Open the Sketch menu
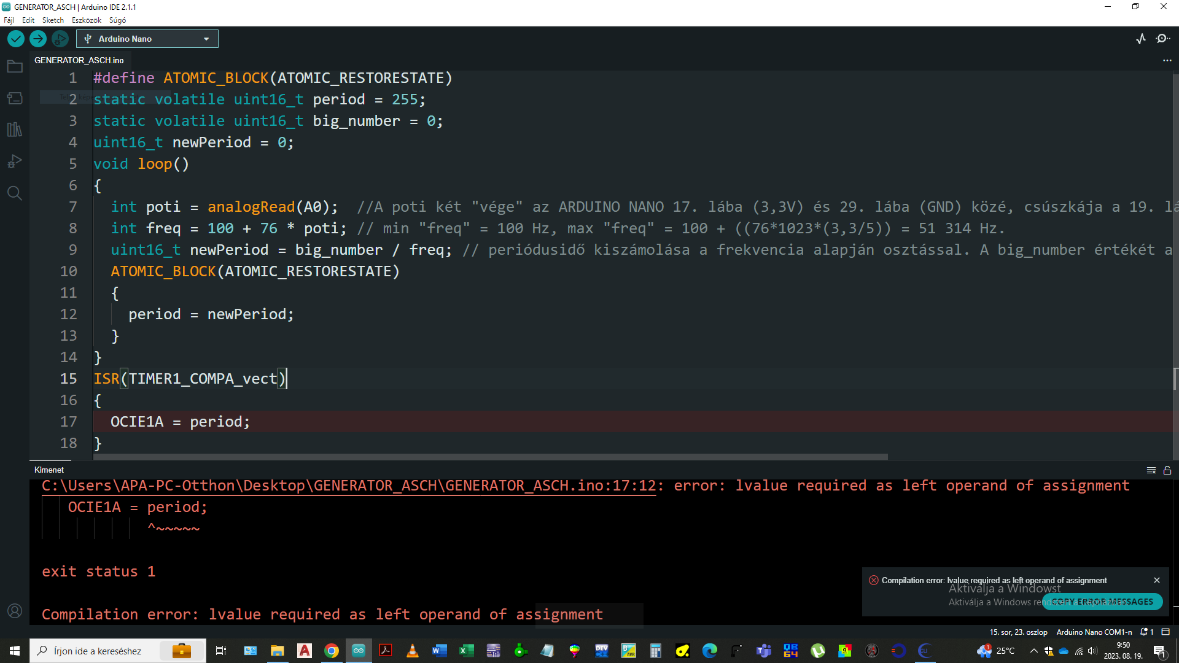Image resolution: width=1179 pixels, height=663 pixels. (x=53, y=20)
